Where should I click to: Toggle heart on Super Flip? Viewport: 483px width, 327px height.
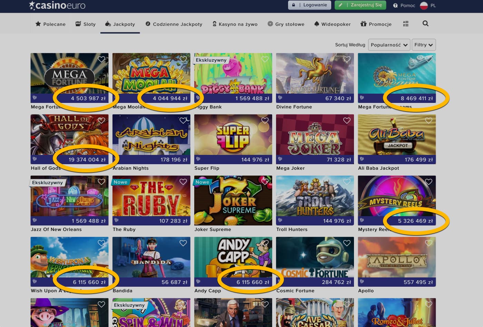point(265,120)
